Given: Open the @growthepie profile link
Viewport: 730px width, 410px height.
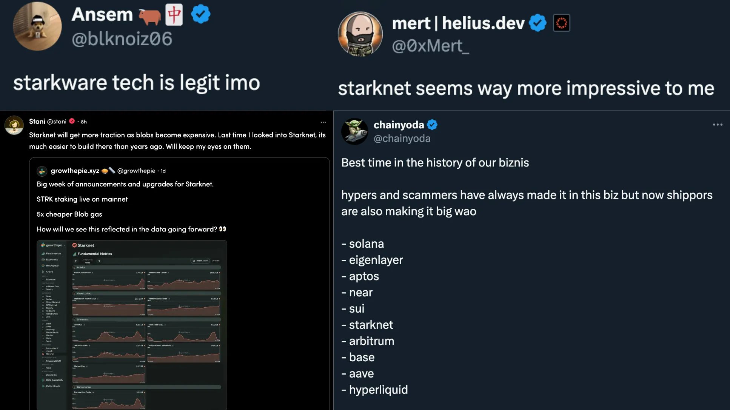Looking at the screenshot, I should pyautogui.click(x=137, y=171).
